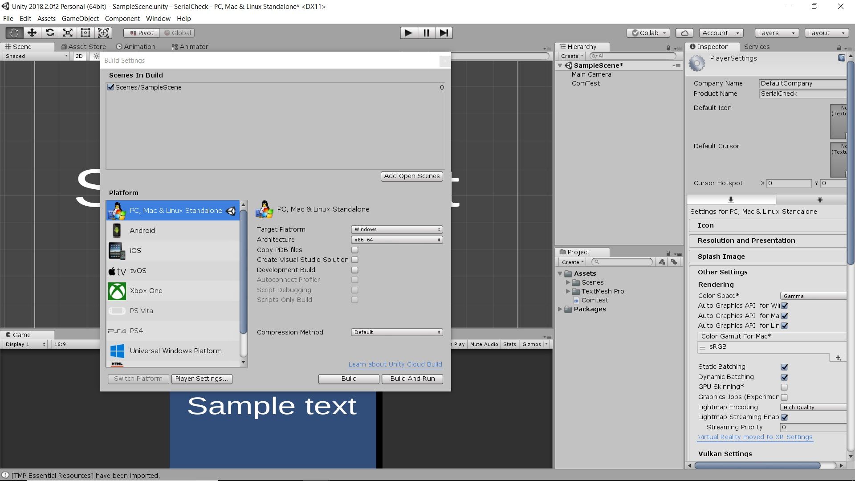This screenshot has width=855, height=481.
Task: Enable the Development Build checkbox
Action: [354, 270]
